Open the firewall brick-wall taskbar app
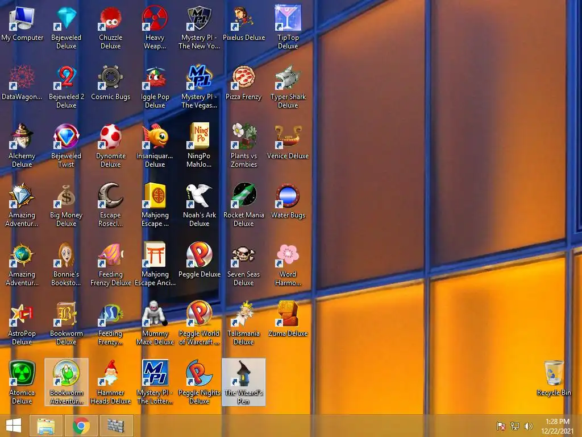 click(116, 426)
